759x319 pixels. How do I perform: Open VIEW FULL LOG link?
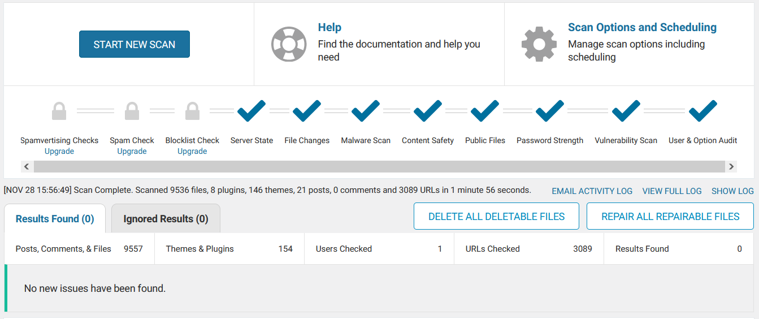pos(672,191)
